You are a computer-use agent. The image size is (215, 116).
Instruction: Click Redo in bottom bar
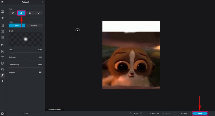(166, 113)
